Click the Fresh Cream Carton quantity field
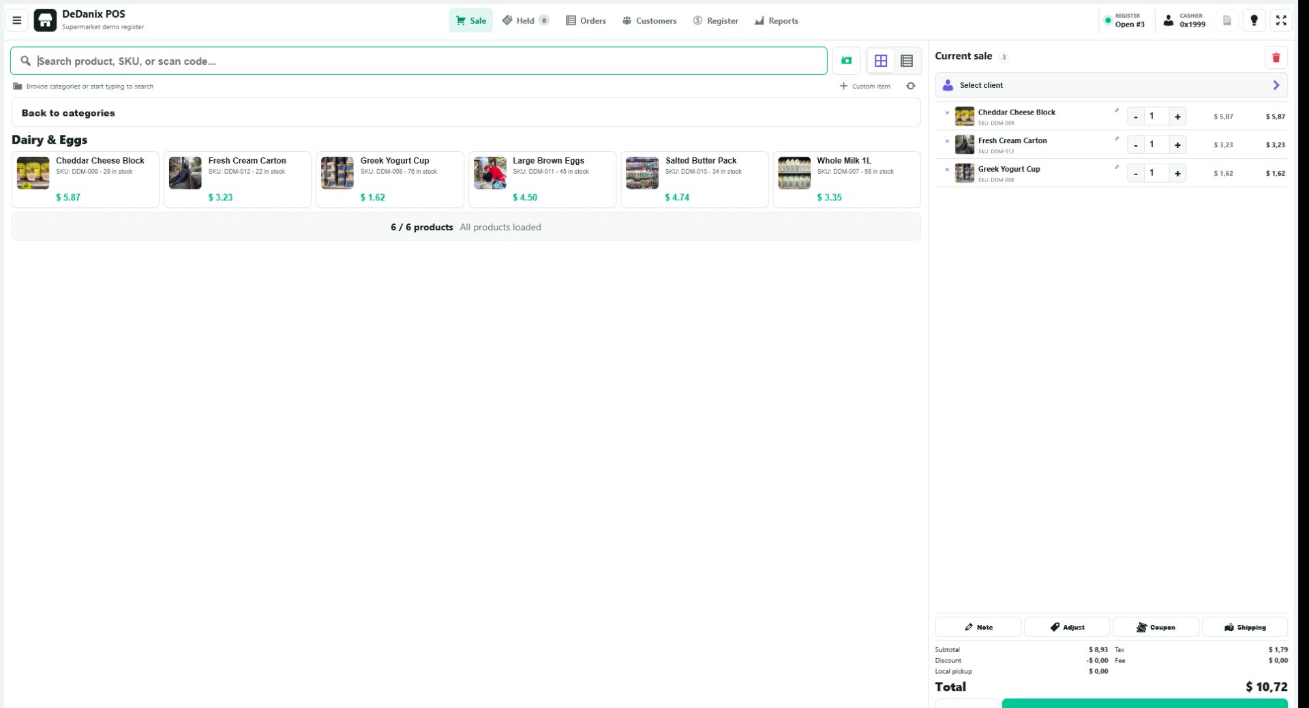Viewport: 1309px width, 708px height. (1156, 144)
